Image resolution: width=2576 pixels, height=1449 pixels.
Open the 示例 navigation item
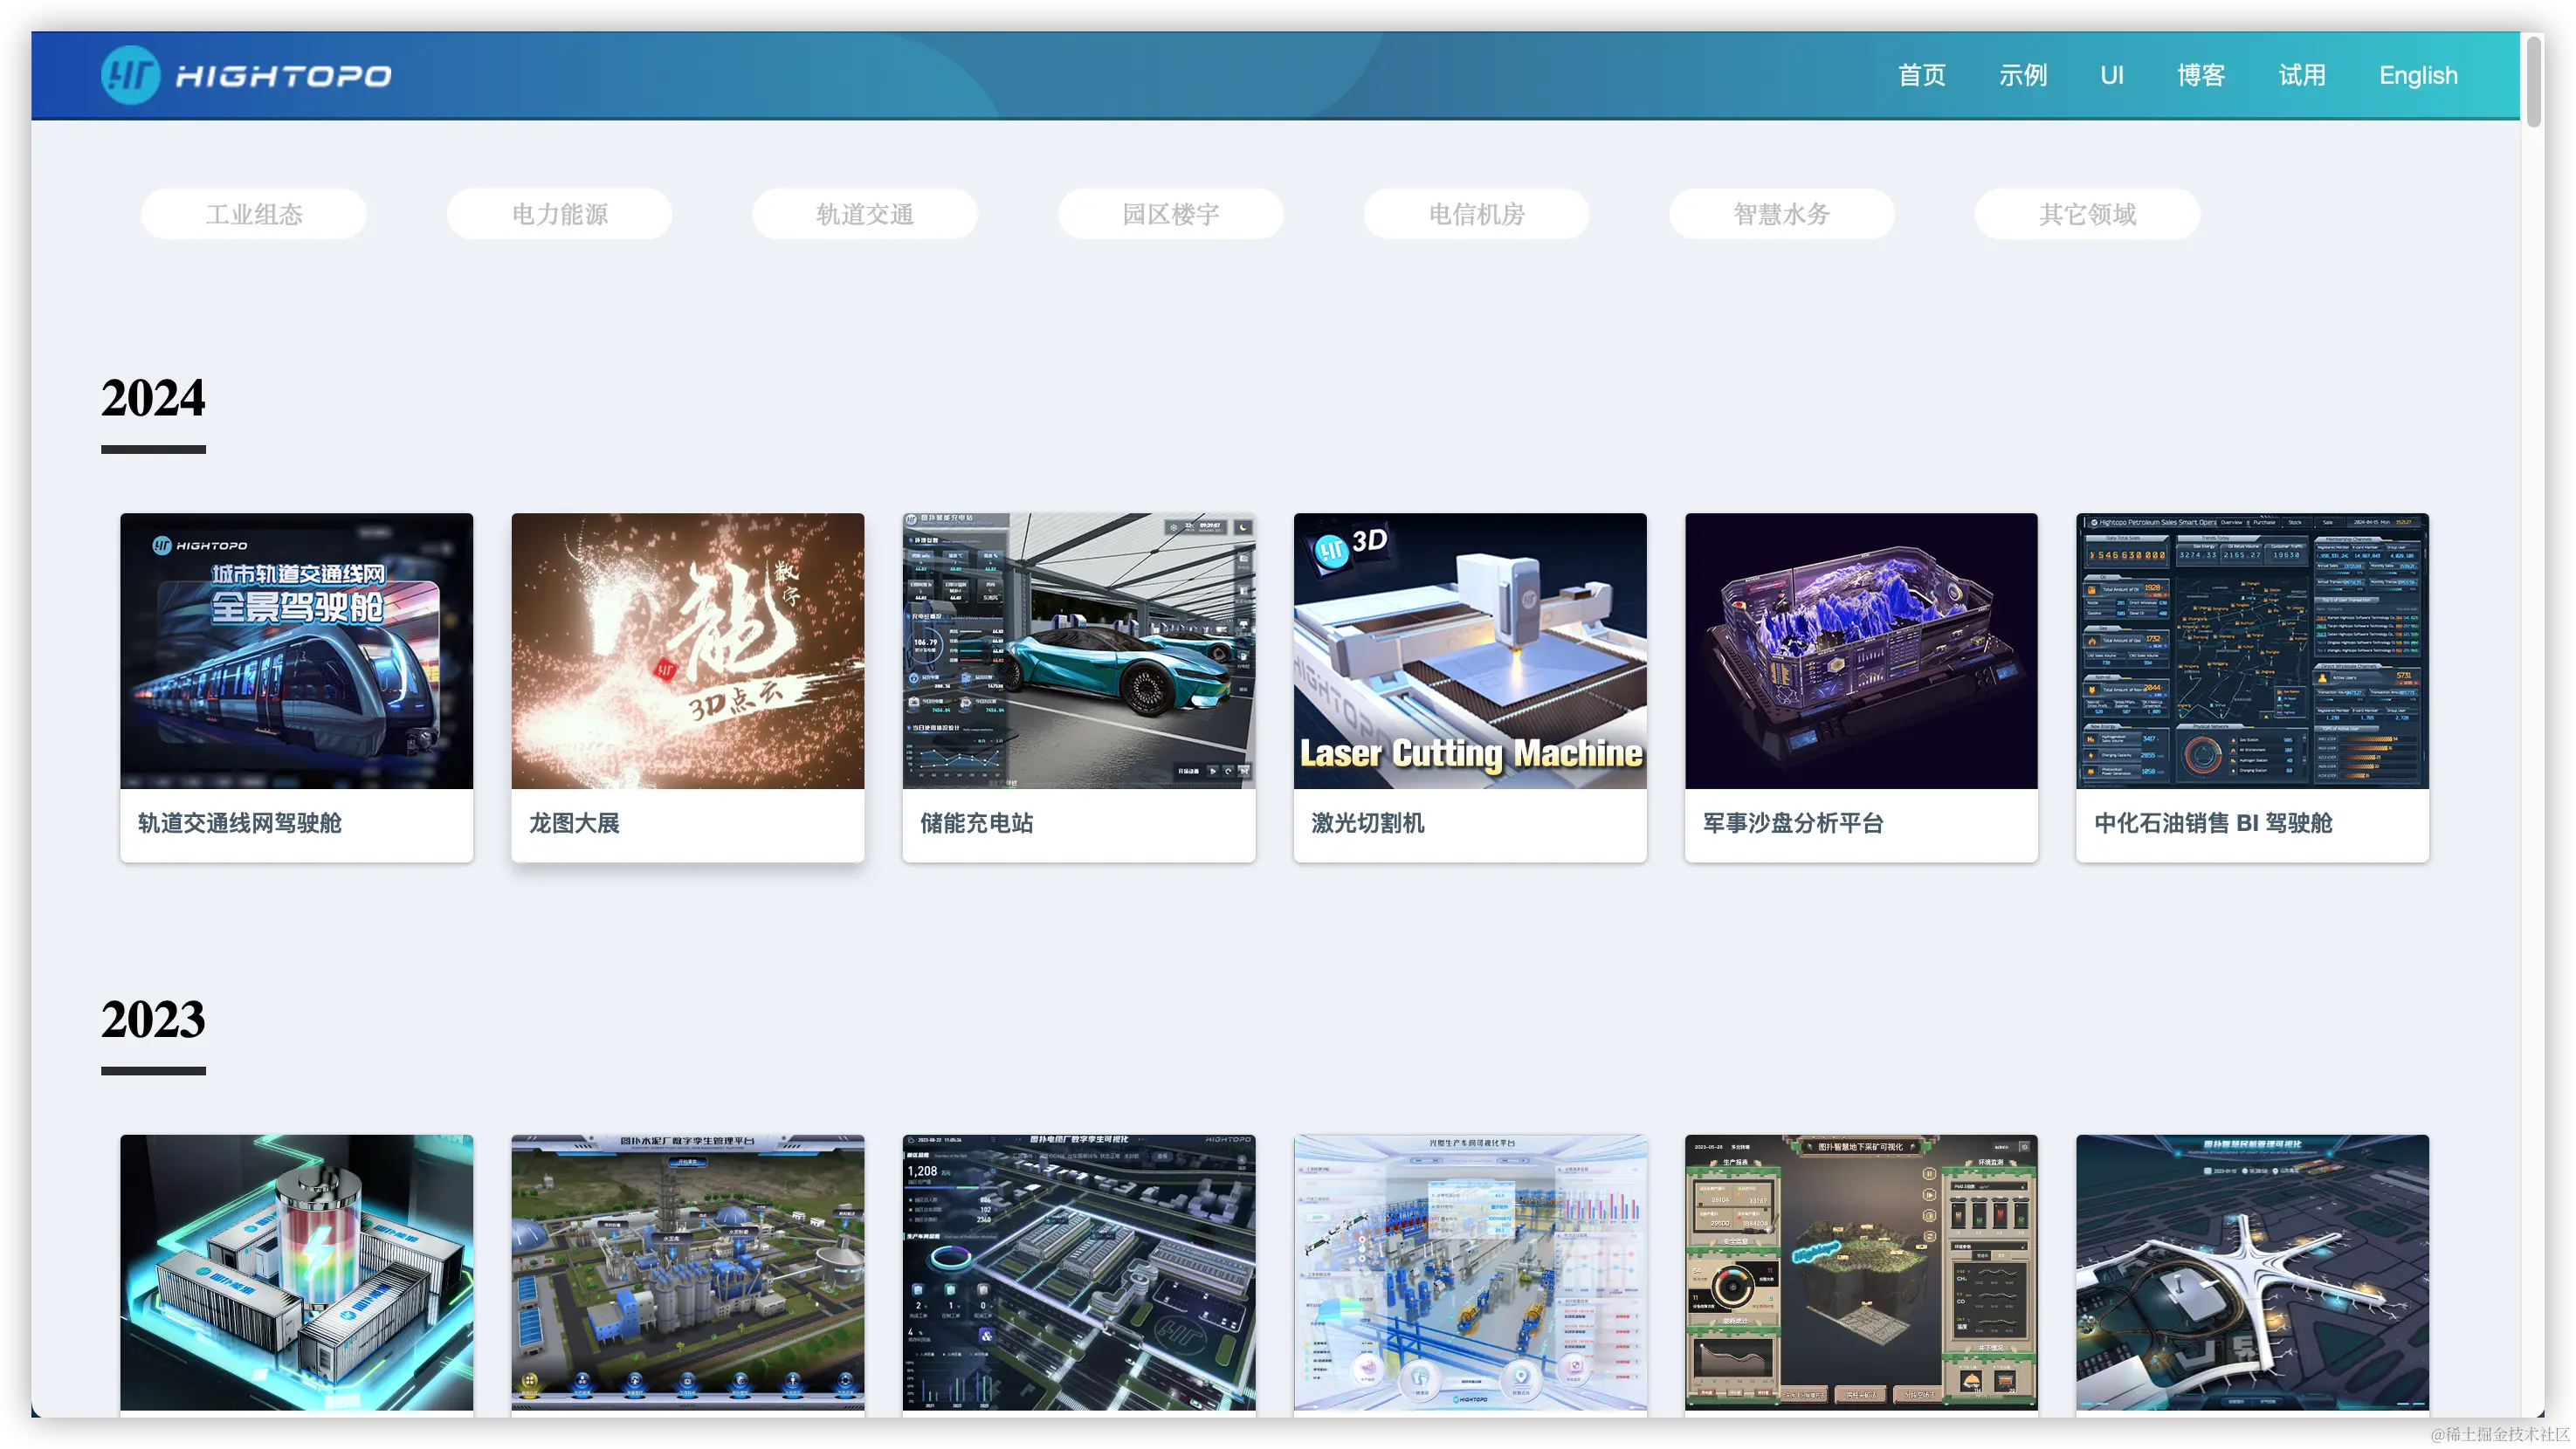click(x=2022, y=76)
